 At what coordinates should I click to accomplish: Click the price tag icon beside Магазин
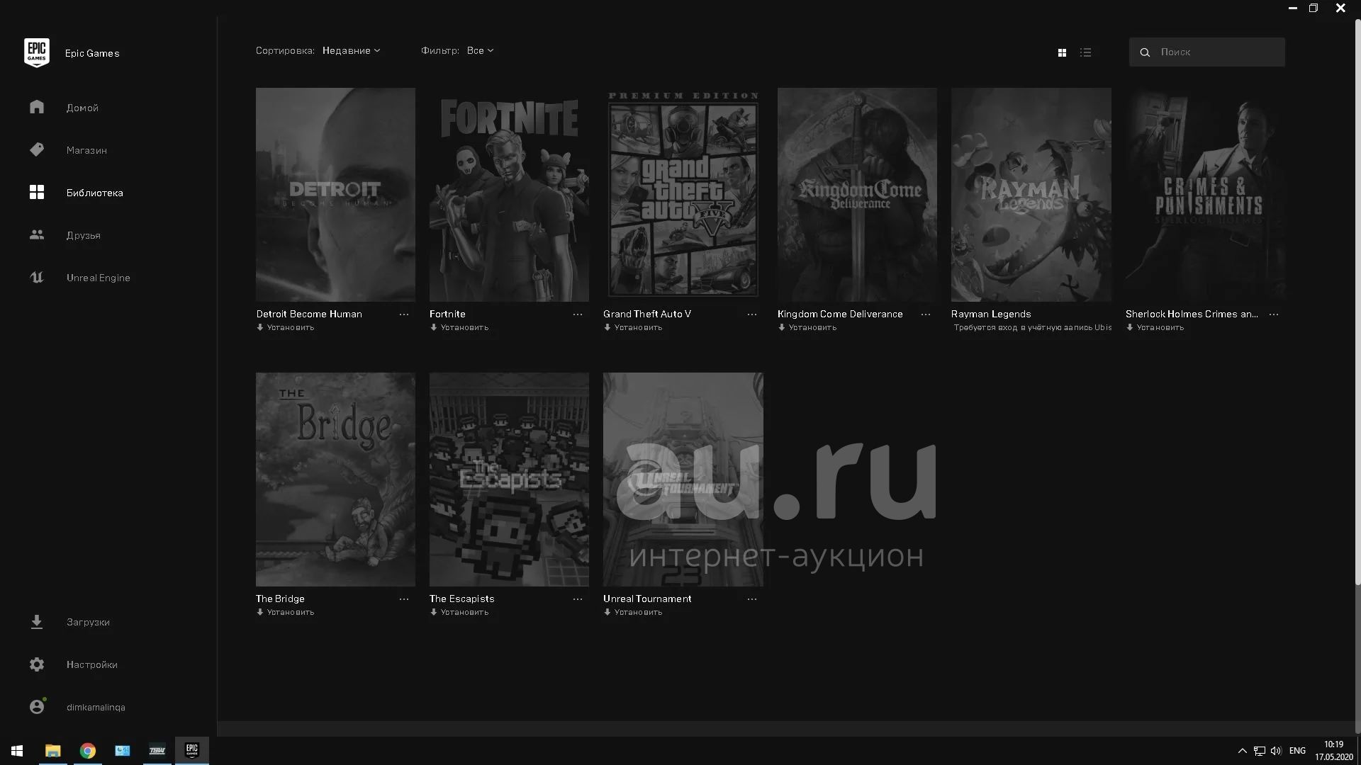pos(37,149)
